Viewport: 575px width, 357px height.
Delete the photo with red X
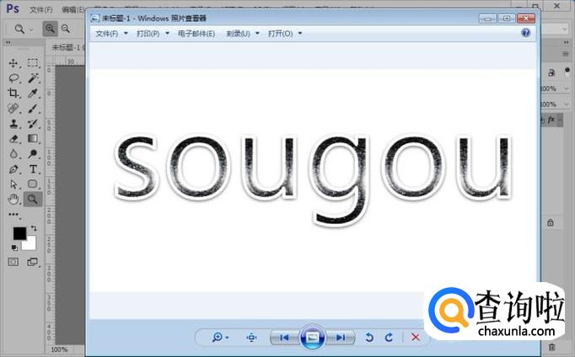click(415, 338)
